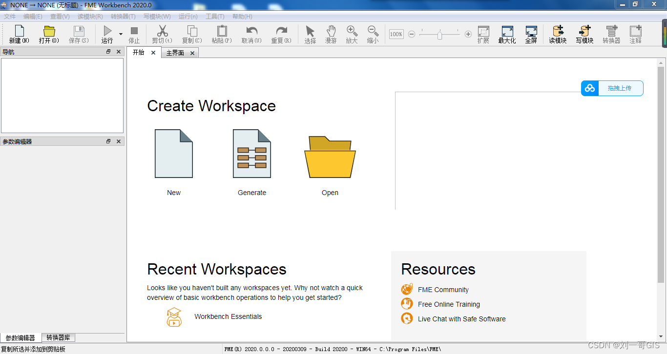
Task: Open the dropdown arrow beside 运行
Action: [x=121, y=34]
